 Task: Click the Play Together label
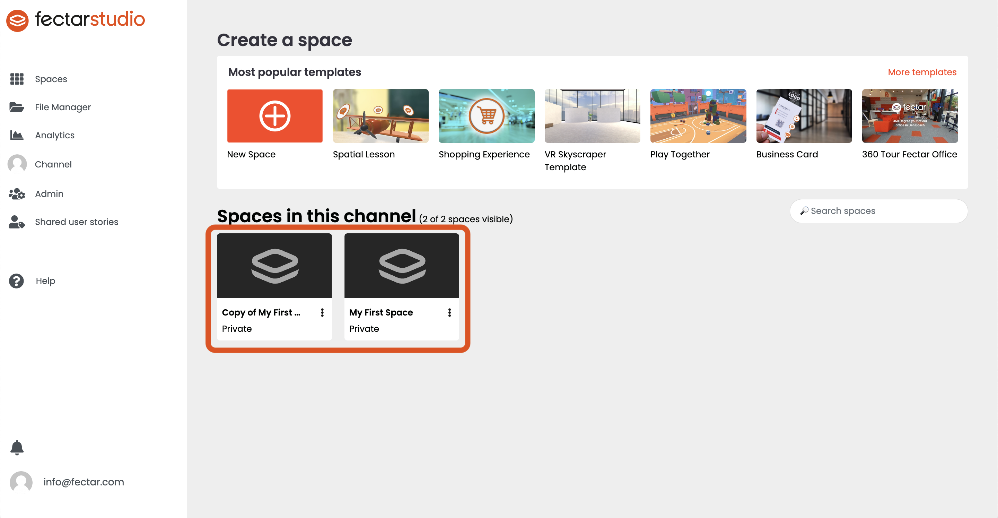click(680, 154)
